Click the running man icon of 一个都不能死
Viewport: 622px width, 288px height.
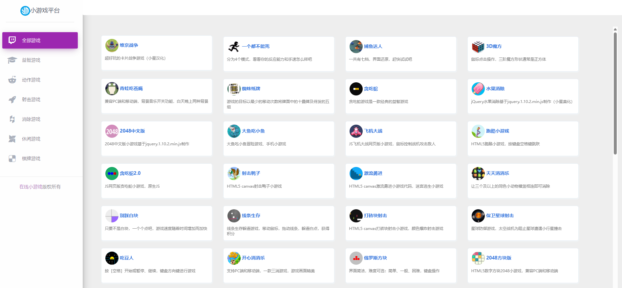coord(234,47)
